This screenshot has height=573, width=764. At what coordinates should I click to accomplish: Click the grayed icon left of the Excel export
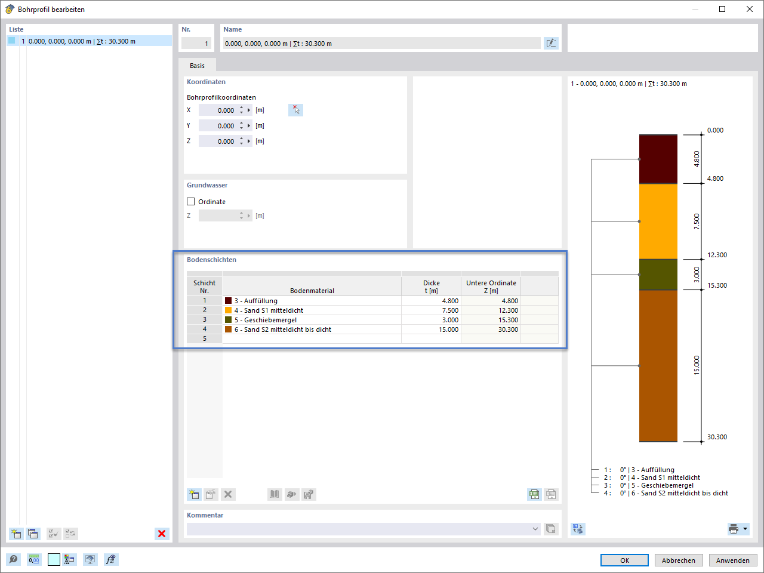309,494
